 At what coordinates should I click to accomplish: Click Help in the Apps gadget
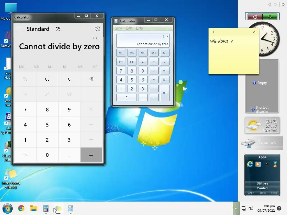coord(274,193)
